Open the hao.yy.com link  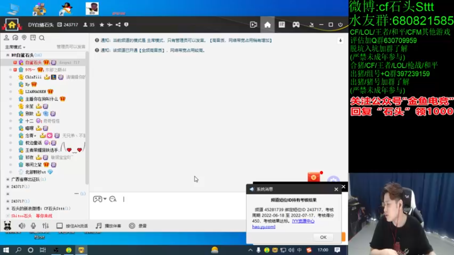tap(264, 227)
